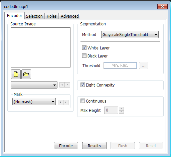Screen dimensions: 171x157
Task: Switch to the Selection tab
Action: [34, 16]
